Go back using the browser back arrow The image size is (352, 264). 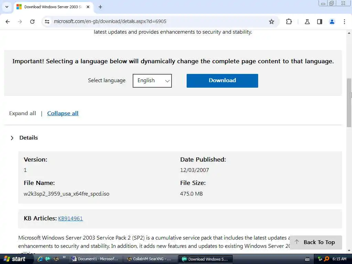point(8,22)
